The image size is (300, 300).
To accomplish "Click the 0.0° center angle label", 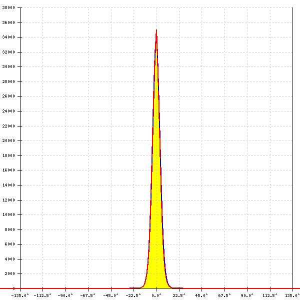I will click(x=156, y=295).
